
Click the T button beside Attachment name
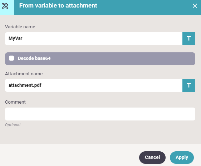[x=189, y=85]
